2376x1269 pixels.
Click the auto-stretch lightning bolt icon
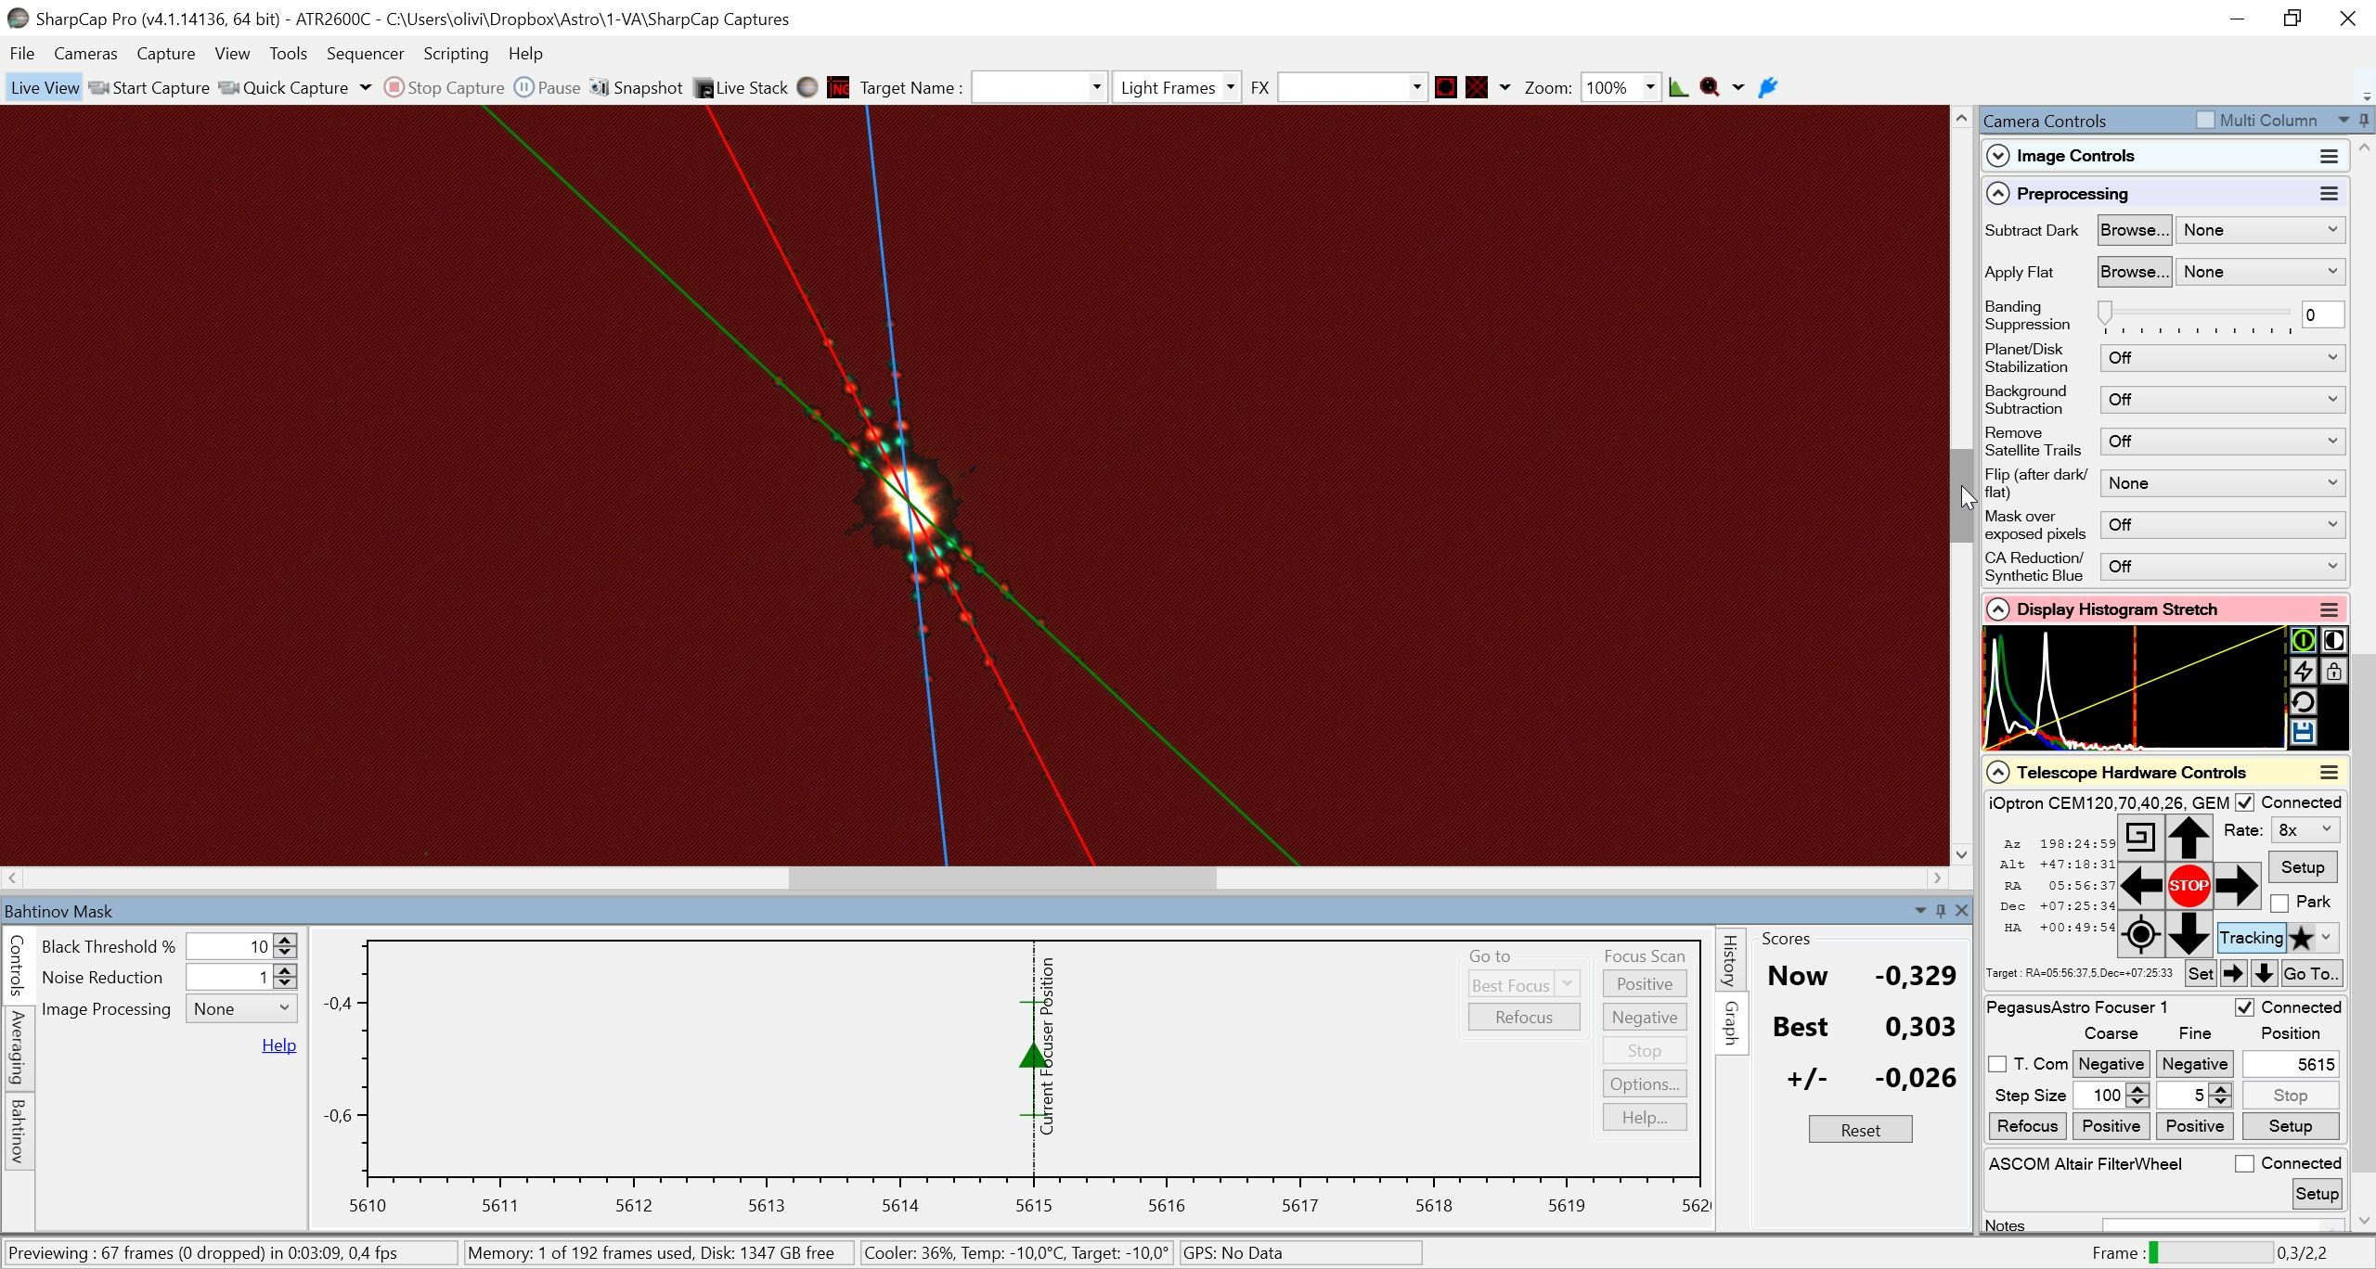point(2303,671)
